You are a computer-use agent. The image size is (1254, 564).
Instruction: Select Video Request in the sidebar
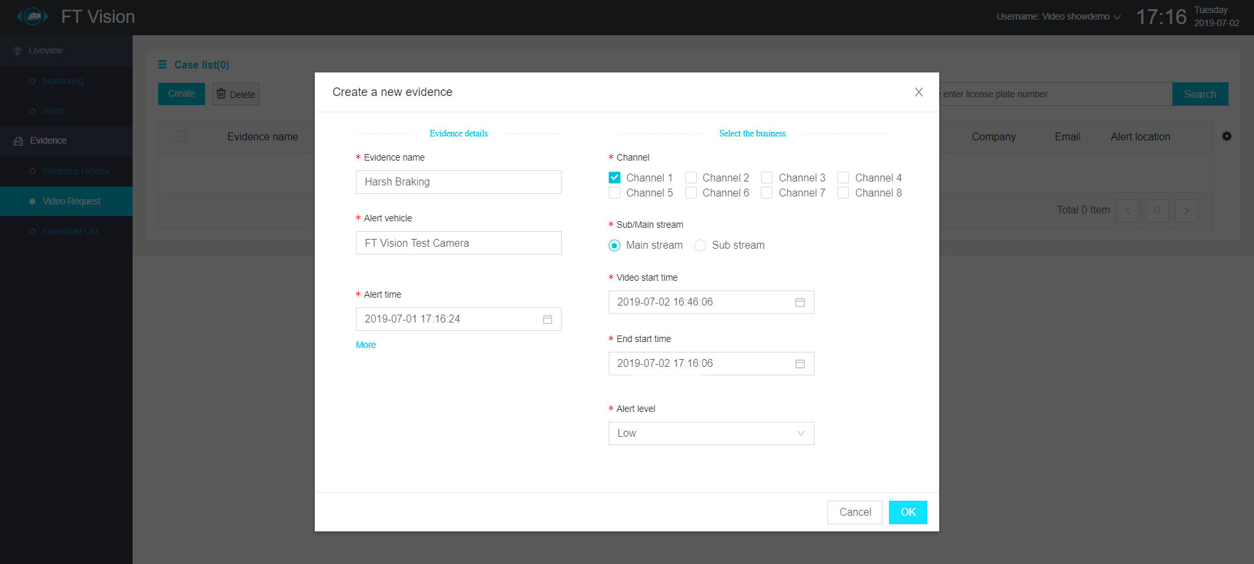66,201
